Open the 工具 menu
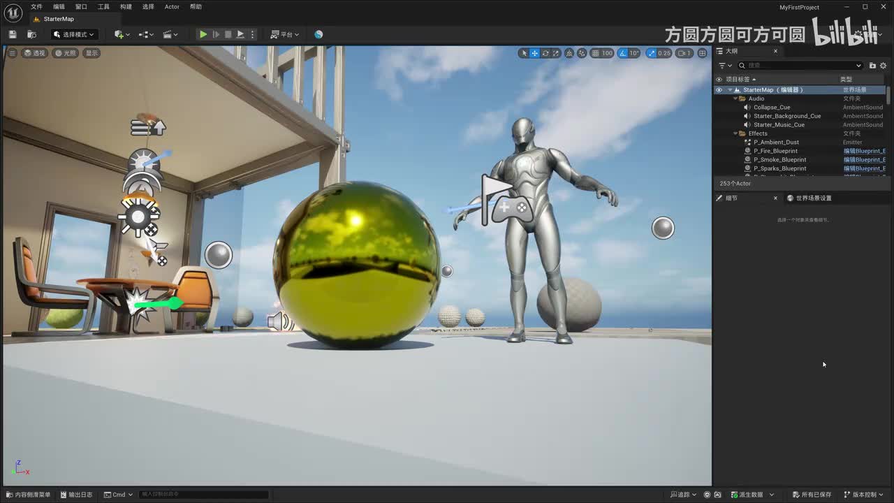The image size is (894, 503). point(103,7)
